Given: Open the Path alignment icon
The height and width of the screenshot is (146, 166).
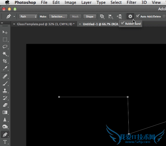Looking at the screenshot, I should click(x=111, y=16).
